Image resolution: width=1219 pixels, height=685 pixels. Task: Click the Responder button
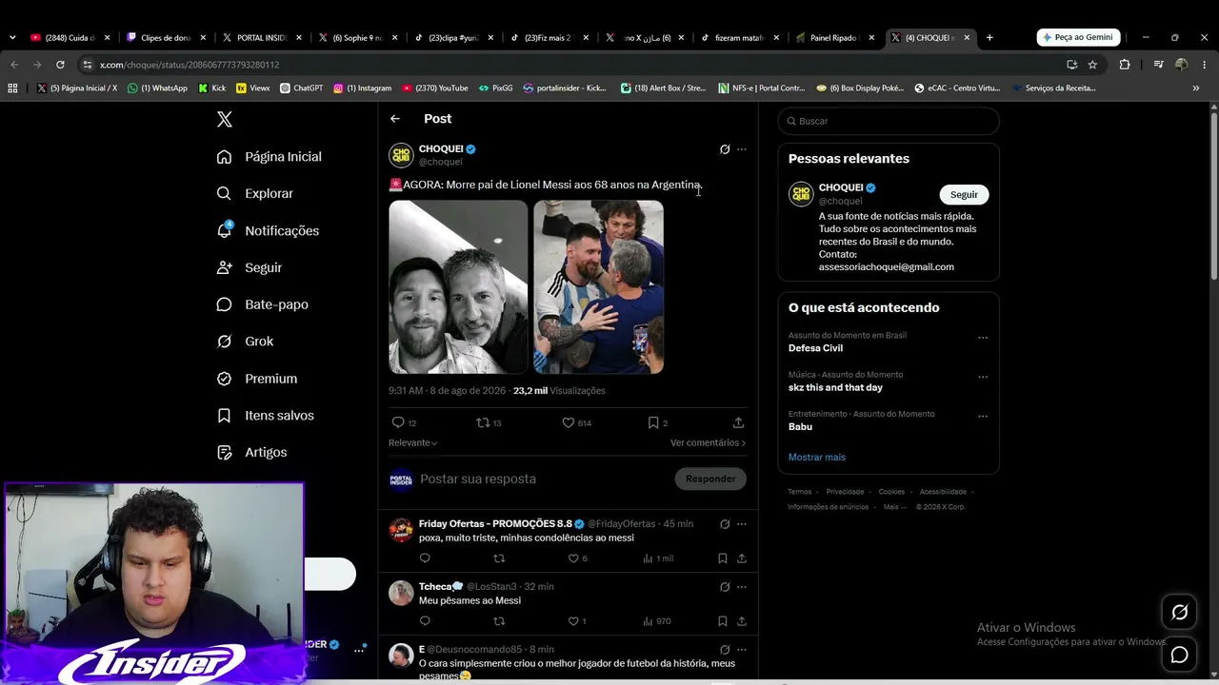(710, 479)
